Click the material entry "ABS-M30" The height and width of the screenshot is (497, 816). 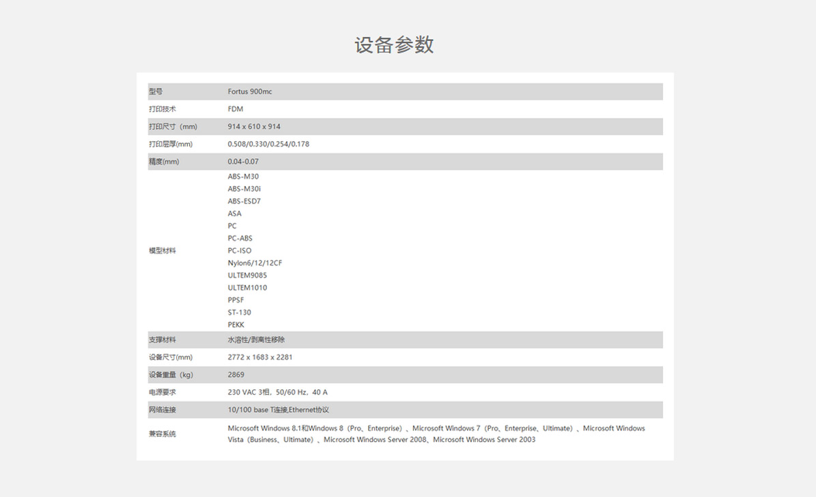[x=243, y=177]
